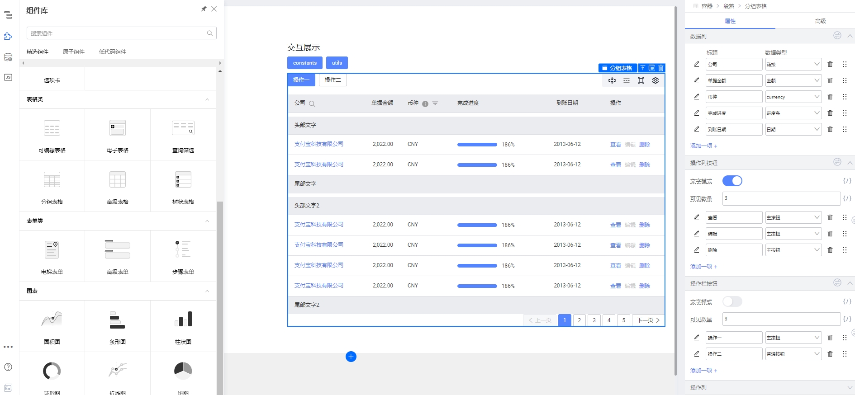Select the 查询筛选 component
This screenshot has width=855, height=395.
coord(183,135)
